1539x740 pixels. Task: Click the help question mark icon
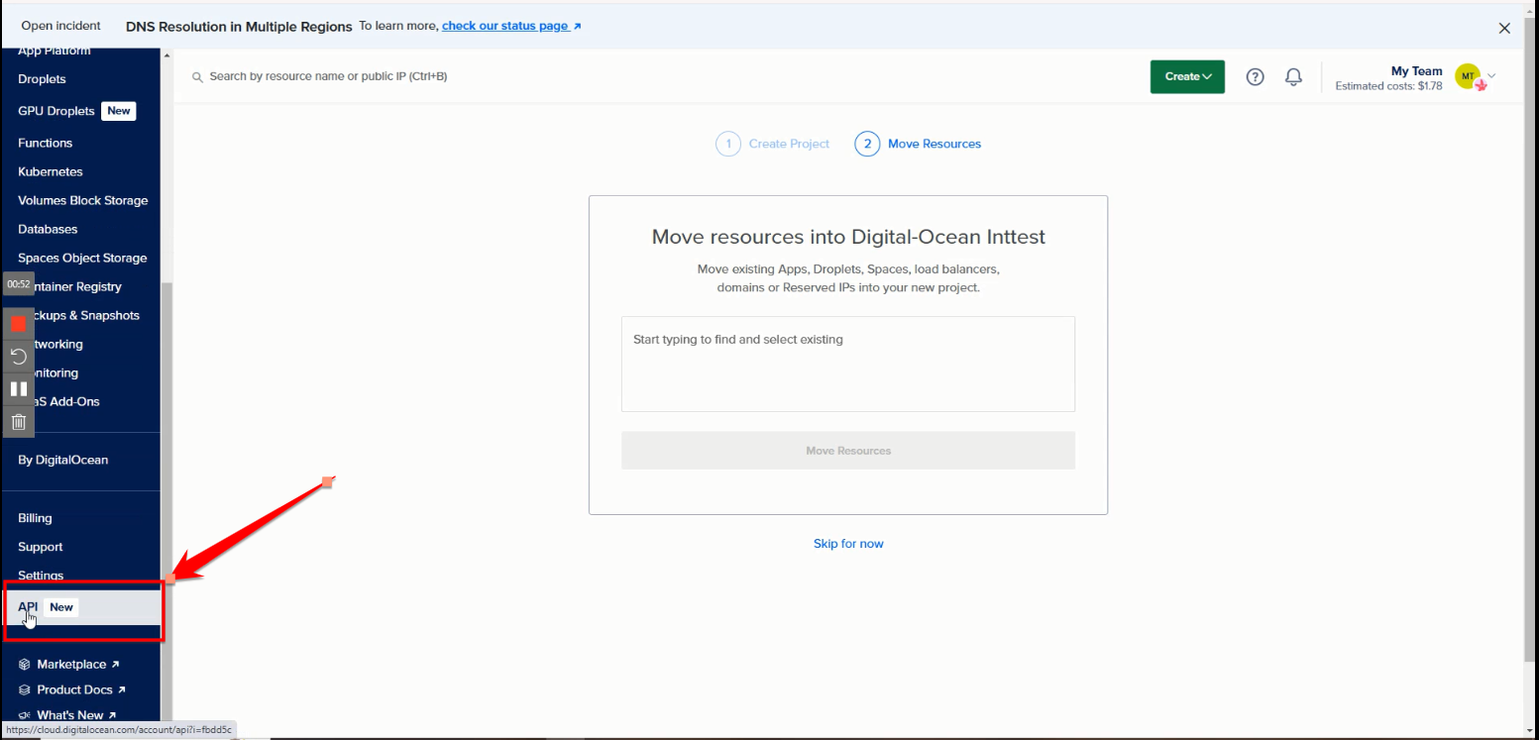pyautogui.click(x=1255, y=77)
